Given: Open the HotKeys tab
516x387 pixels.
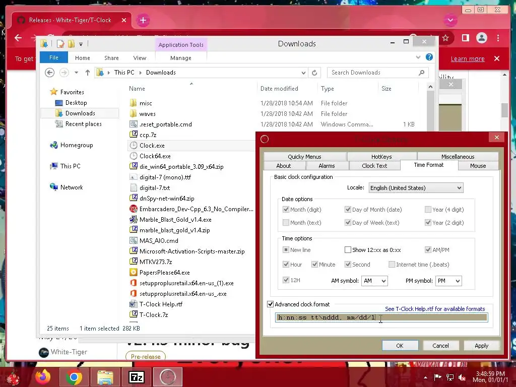Looking at the screenshot, I should [x=382, y=157].
